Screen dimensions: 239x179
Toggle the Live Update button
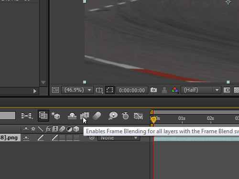point(43,116)
